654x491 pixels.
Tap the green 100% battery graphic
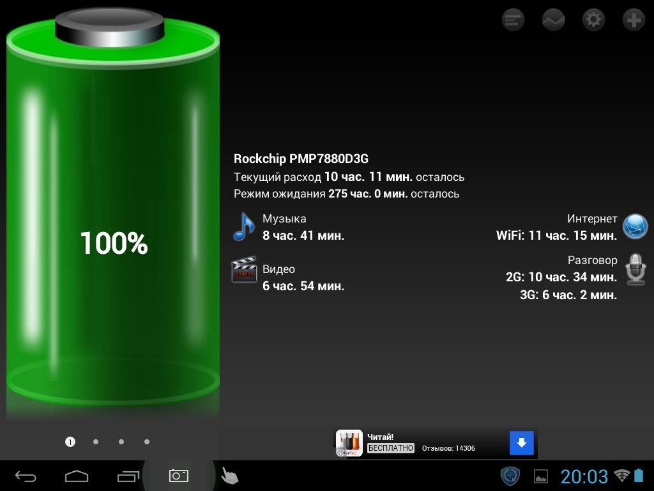click(113, 243)
